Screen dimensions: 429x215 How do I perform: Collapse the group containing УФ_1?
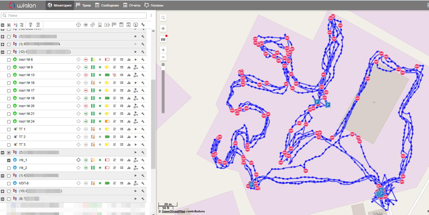click(x=3, y=153)
